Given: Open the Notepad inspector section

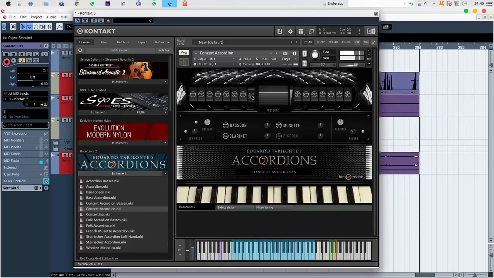Looking at the screenshot, I should tap(25, 168).
